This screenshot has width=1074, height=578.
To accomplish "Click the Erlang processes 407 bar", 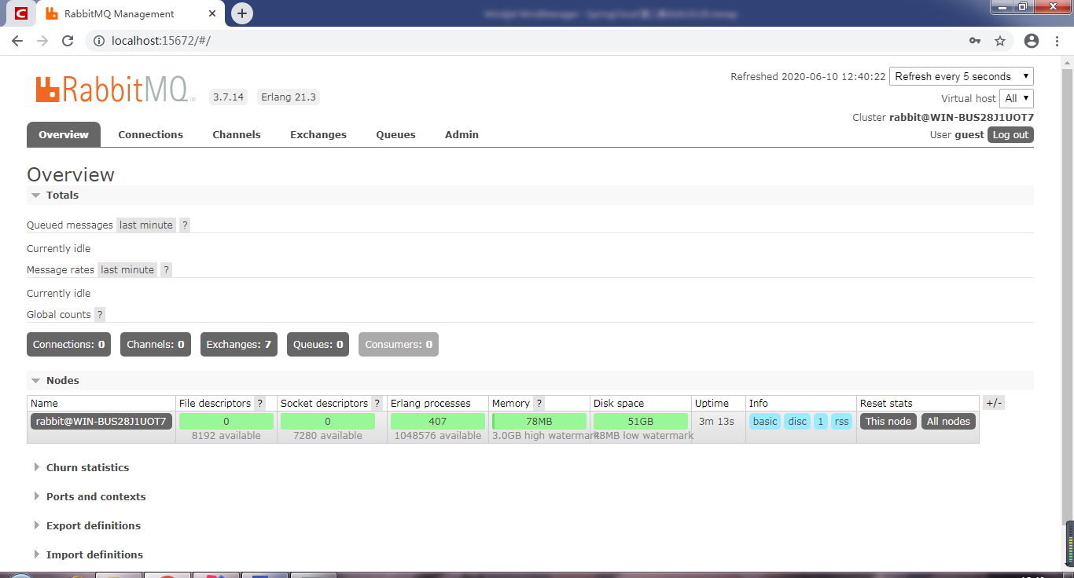I will [x=438, y=421].
